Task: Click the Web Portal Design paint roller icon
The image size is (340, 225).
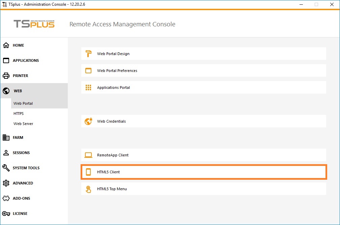Action: (x=88, y=54)
